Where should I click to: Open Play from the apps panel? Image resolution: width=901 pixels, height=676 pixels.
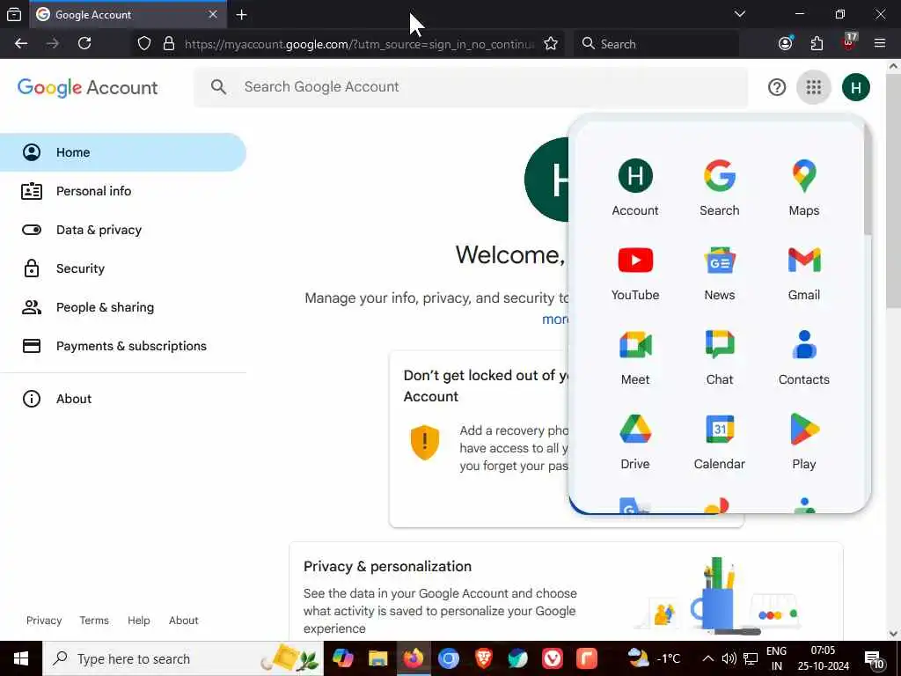coord(804,442)
